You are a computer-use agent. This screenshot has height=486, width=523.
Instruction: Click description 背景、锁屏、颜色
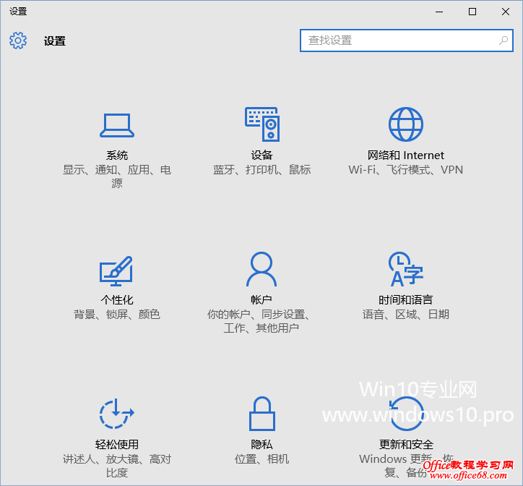117,315
